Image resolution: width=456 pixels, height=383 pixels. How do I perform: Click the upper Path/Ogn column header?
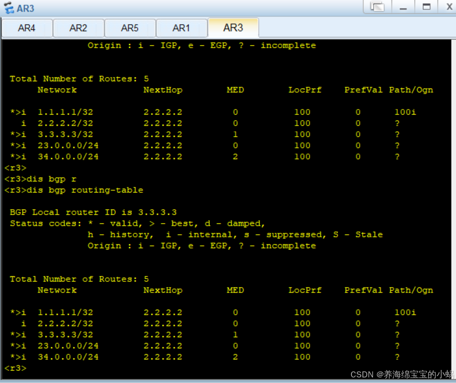pyautogui.click(x=411, y=90)
